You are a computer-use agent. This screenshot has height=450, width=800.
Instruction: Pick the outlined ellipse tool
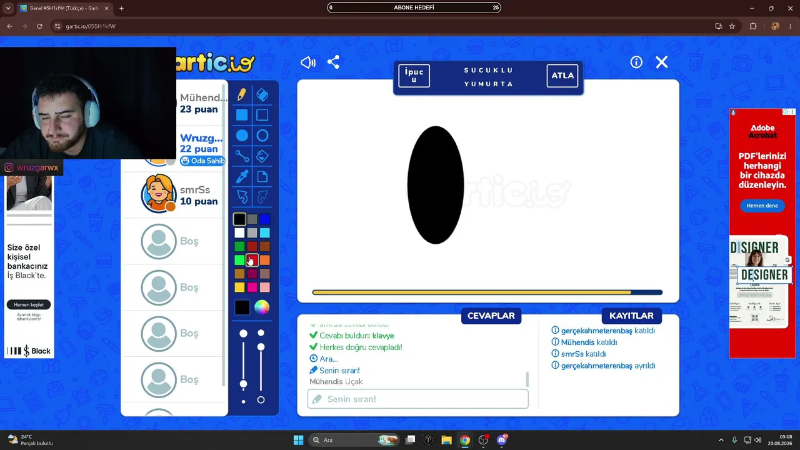pyautogui.click(x=262, y=136)
